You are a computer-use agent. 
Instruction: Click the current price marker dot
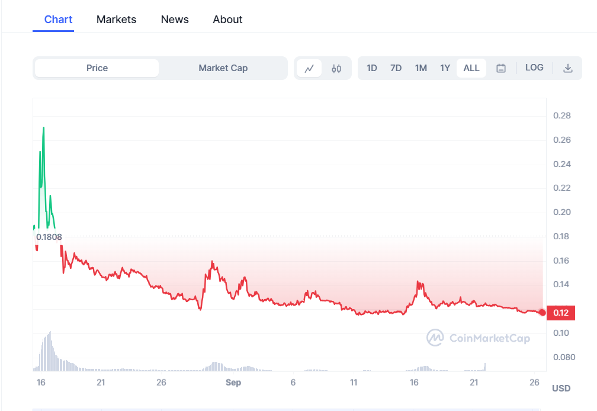543,313
